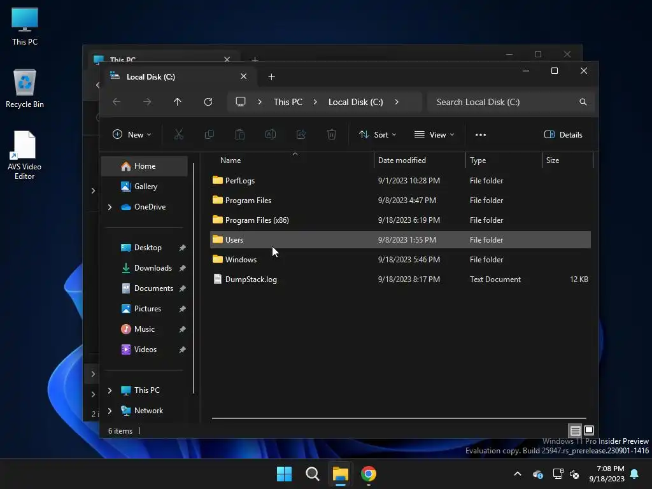This screenshot has height=489, width=652.
Task: Show hidden icons in system tray
Action: pos(518,474)
